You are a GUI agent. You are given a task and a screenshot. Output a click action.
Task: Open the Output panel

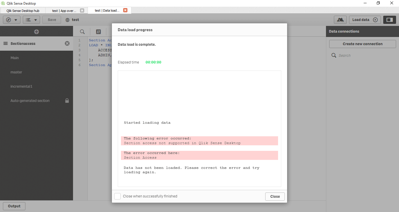(14, 206)
